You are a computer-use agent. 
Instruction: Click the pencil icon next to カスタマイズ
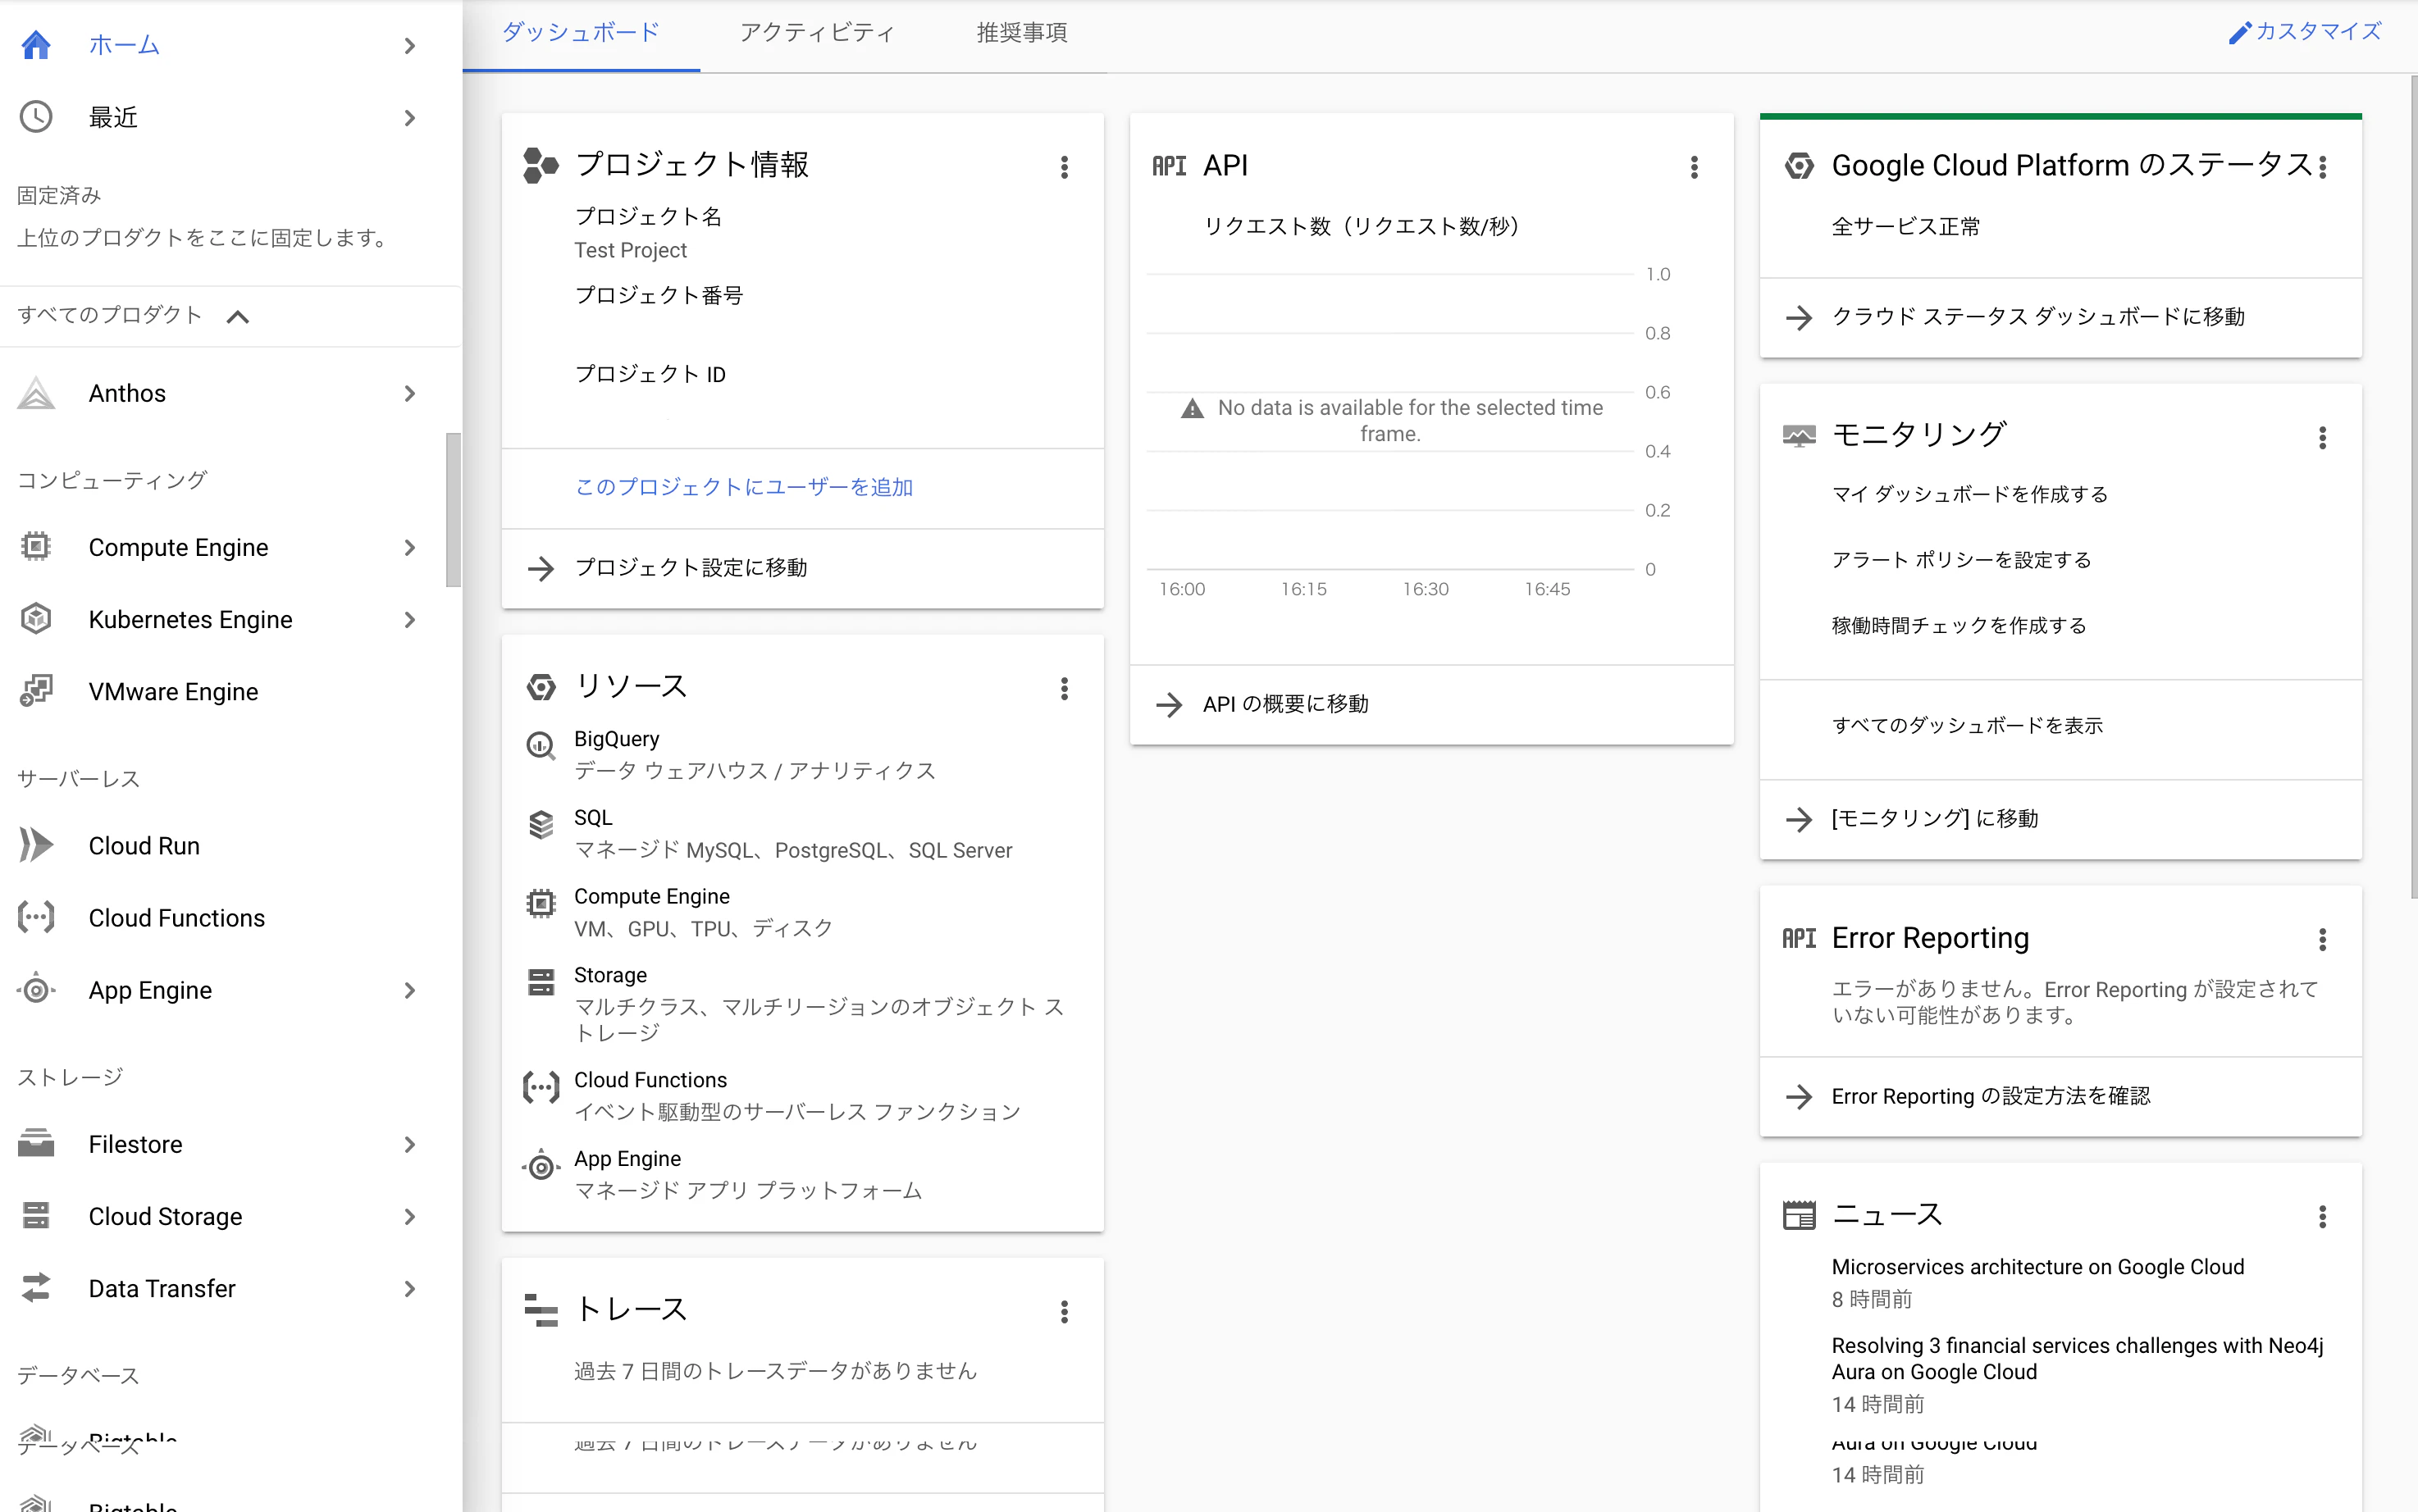click(2239, 33)
